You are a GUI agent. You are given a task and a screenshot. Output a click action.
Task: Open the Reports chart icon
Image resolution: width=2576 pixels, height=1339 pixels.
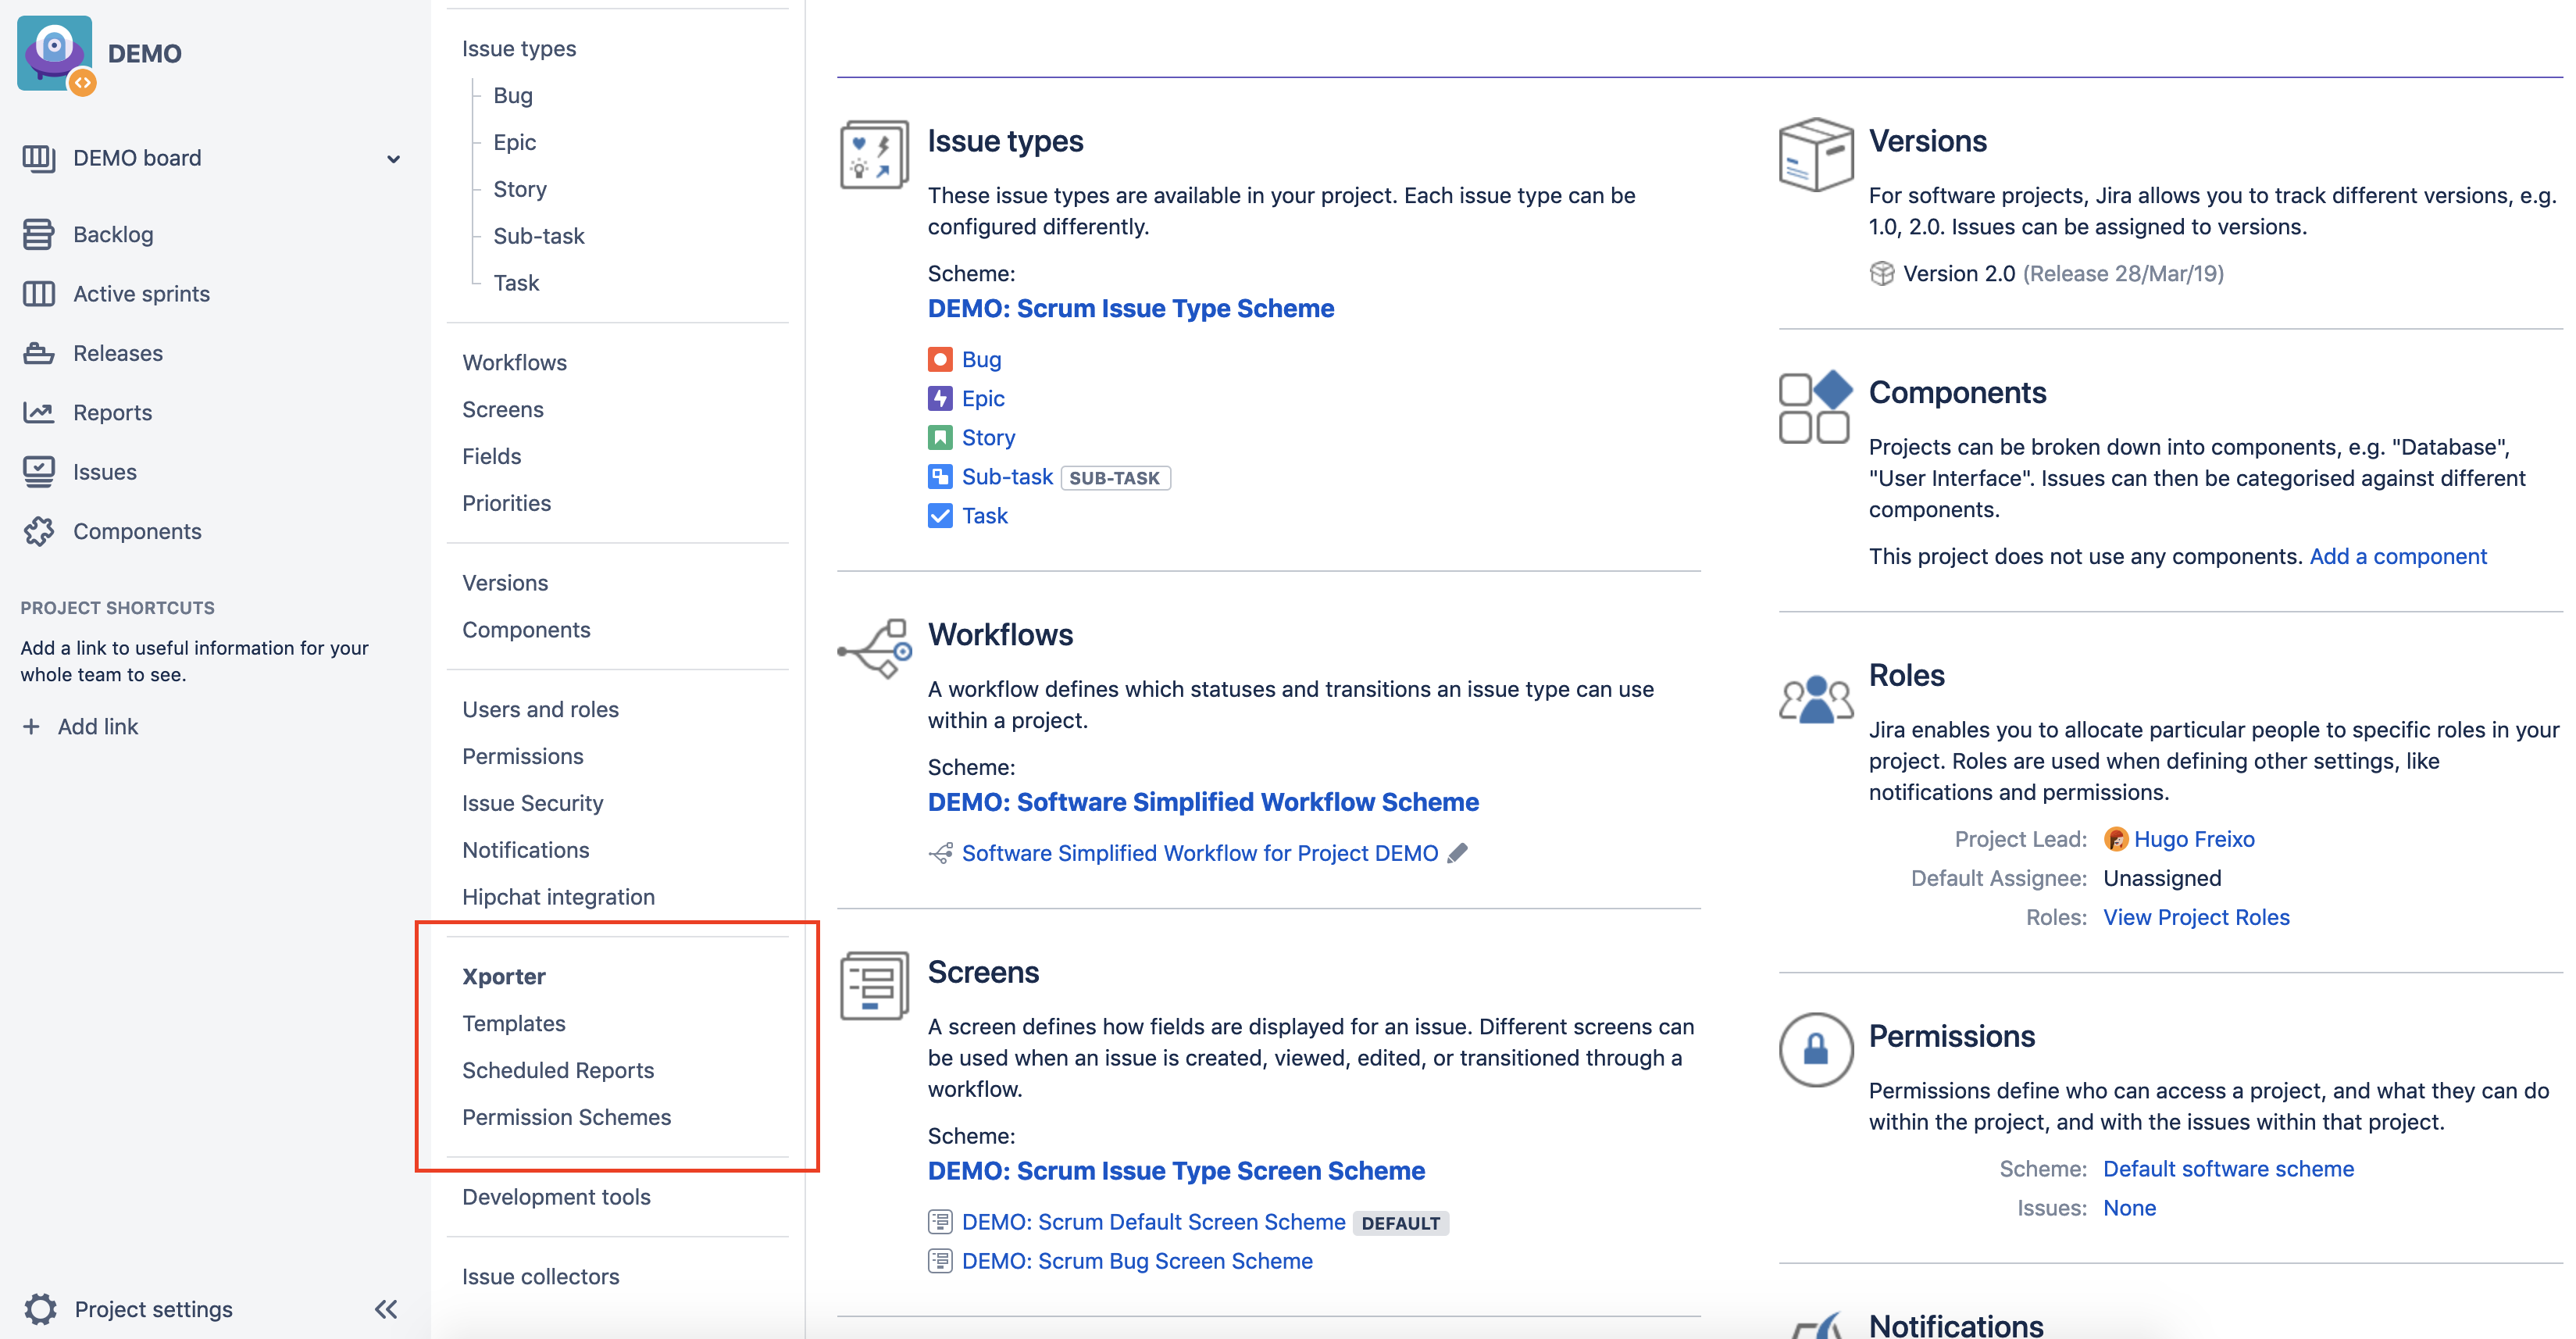coord(38,412)
